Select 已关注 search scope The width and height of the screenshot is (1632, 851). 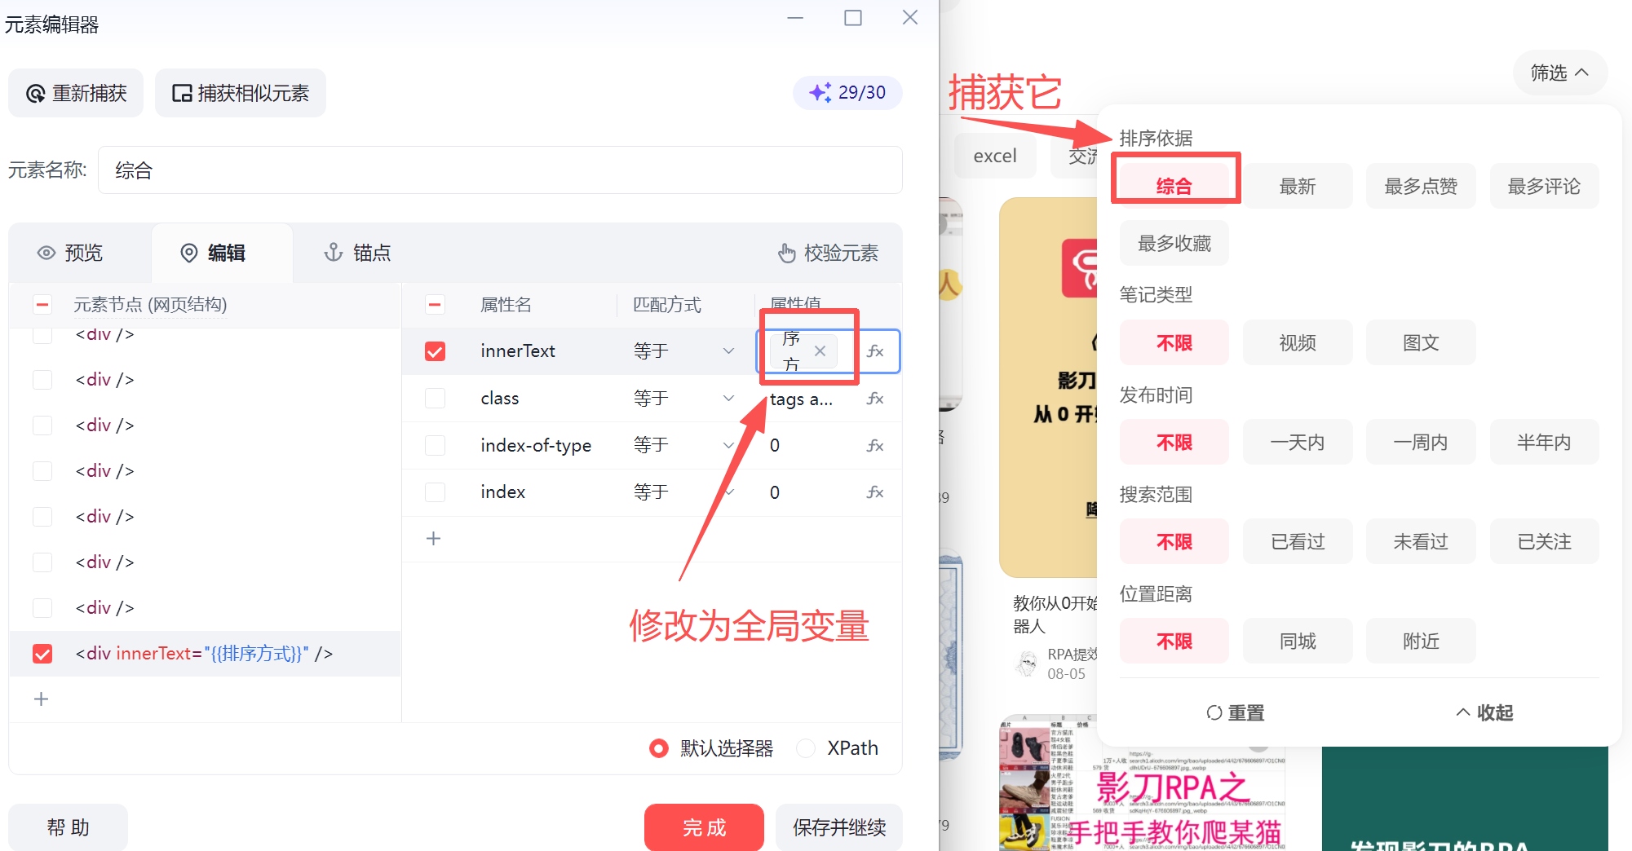(1545, 541)
